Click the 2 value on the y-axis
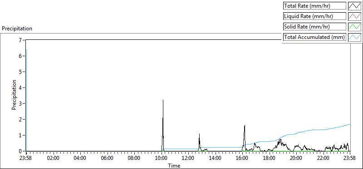 tap(20, 120)
